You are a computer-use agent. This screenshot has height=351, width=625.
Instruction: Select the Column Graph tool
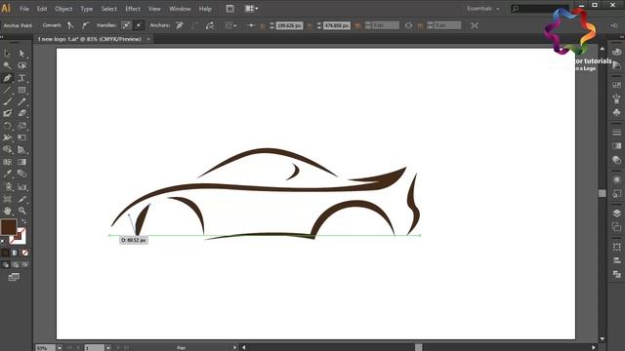point(22,186)
